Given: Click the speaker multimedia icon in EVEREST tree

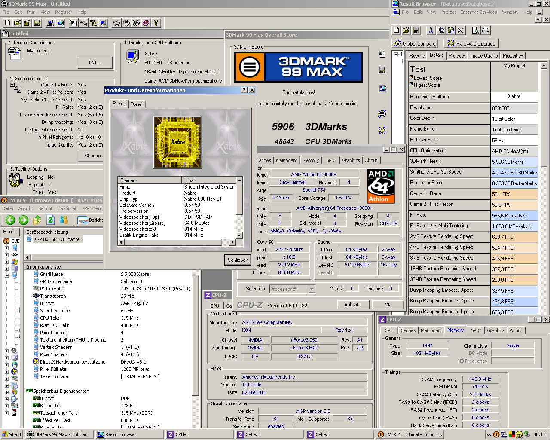Looking at the screenshot, I should pyautogui.click(x=14, y=351).
